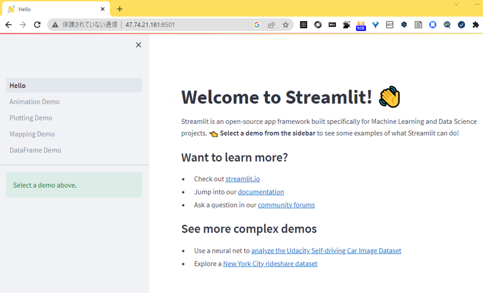Open the streamlit.io link
Image resolution: width=483 pixels, height=293 pixels.
coord(242,179)
